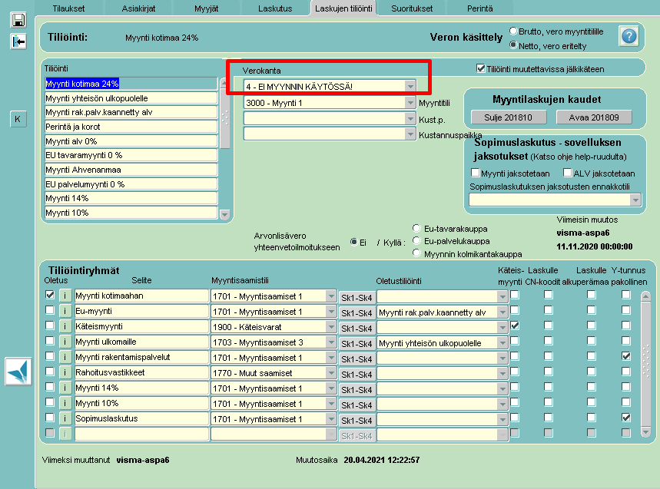Click info button for Käteismyynti row
This screenshot has width=660, height=489.
tap(65, 327)
